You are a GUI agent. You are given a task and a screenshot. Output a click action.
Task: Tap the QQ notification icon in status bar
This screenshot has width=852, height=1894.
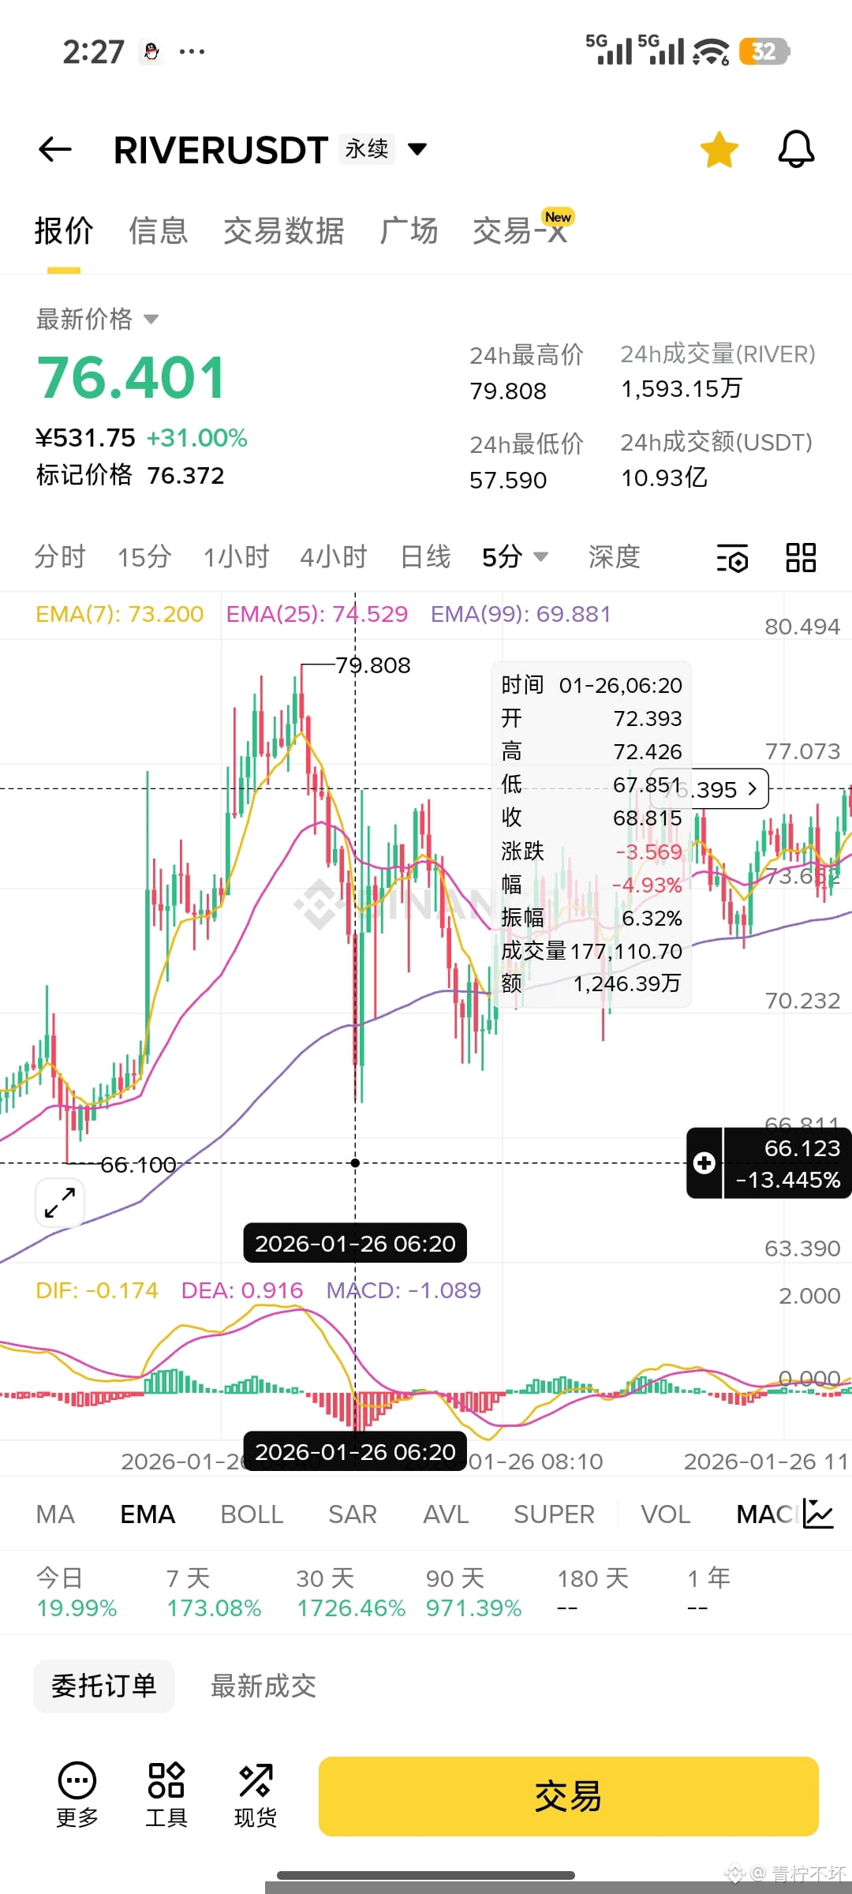click(x=151, y=52)
